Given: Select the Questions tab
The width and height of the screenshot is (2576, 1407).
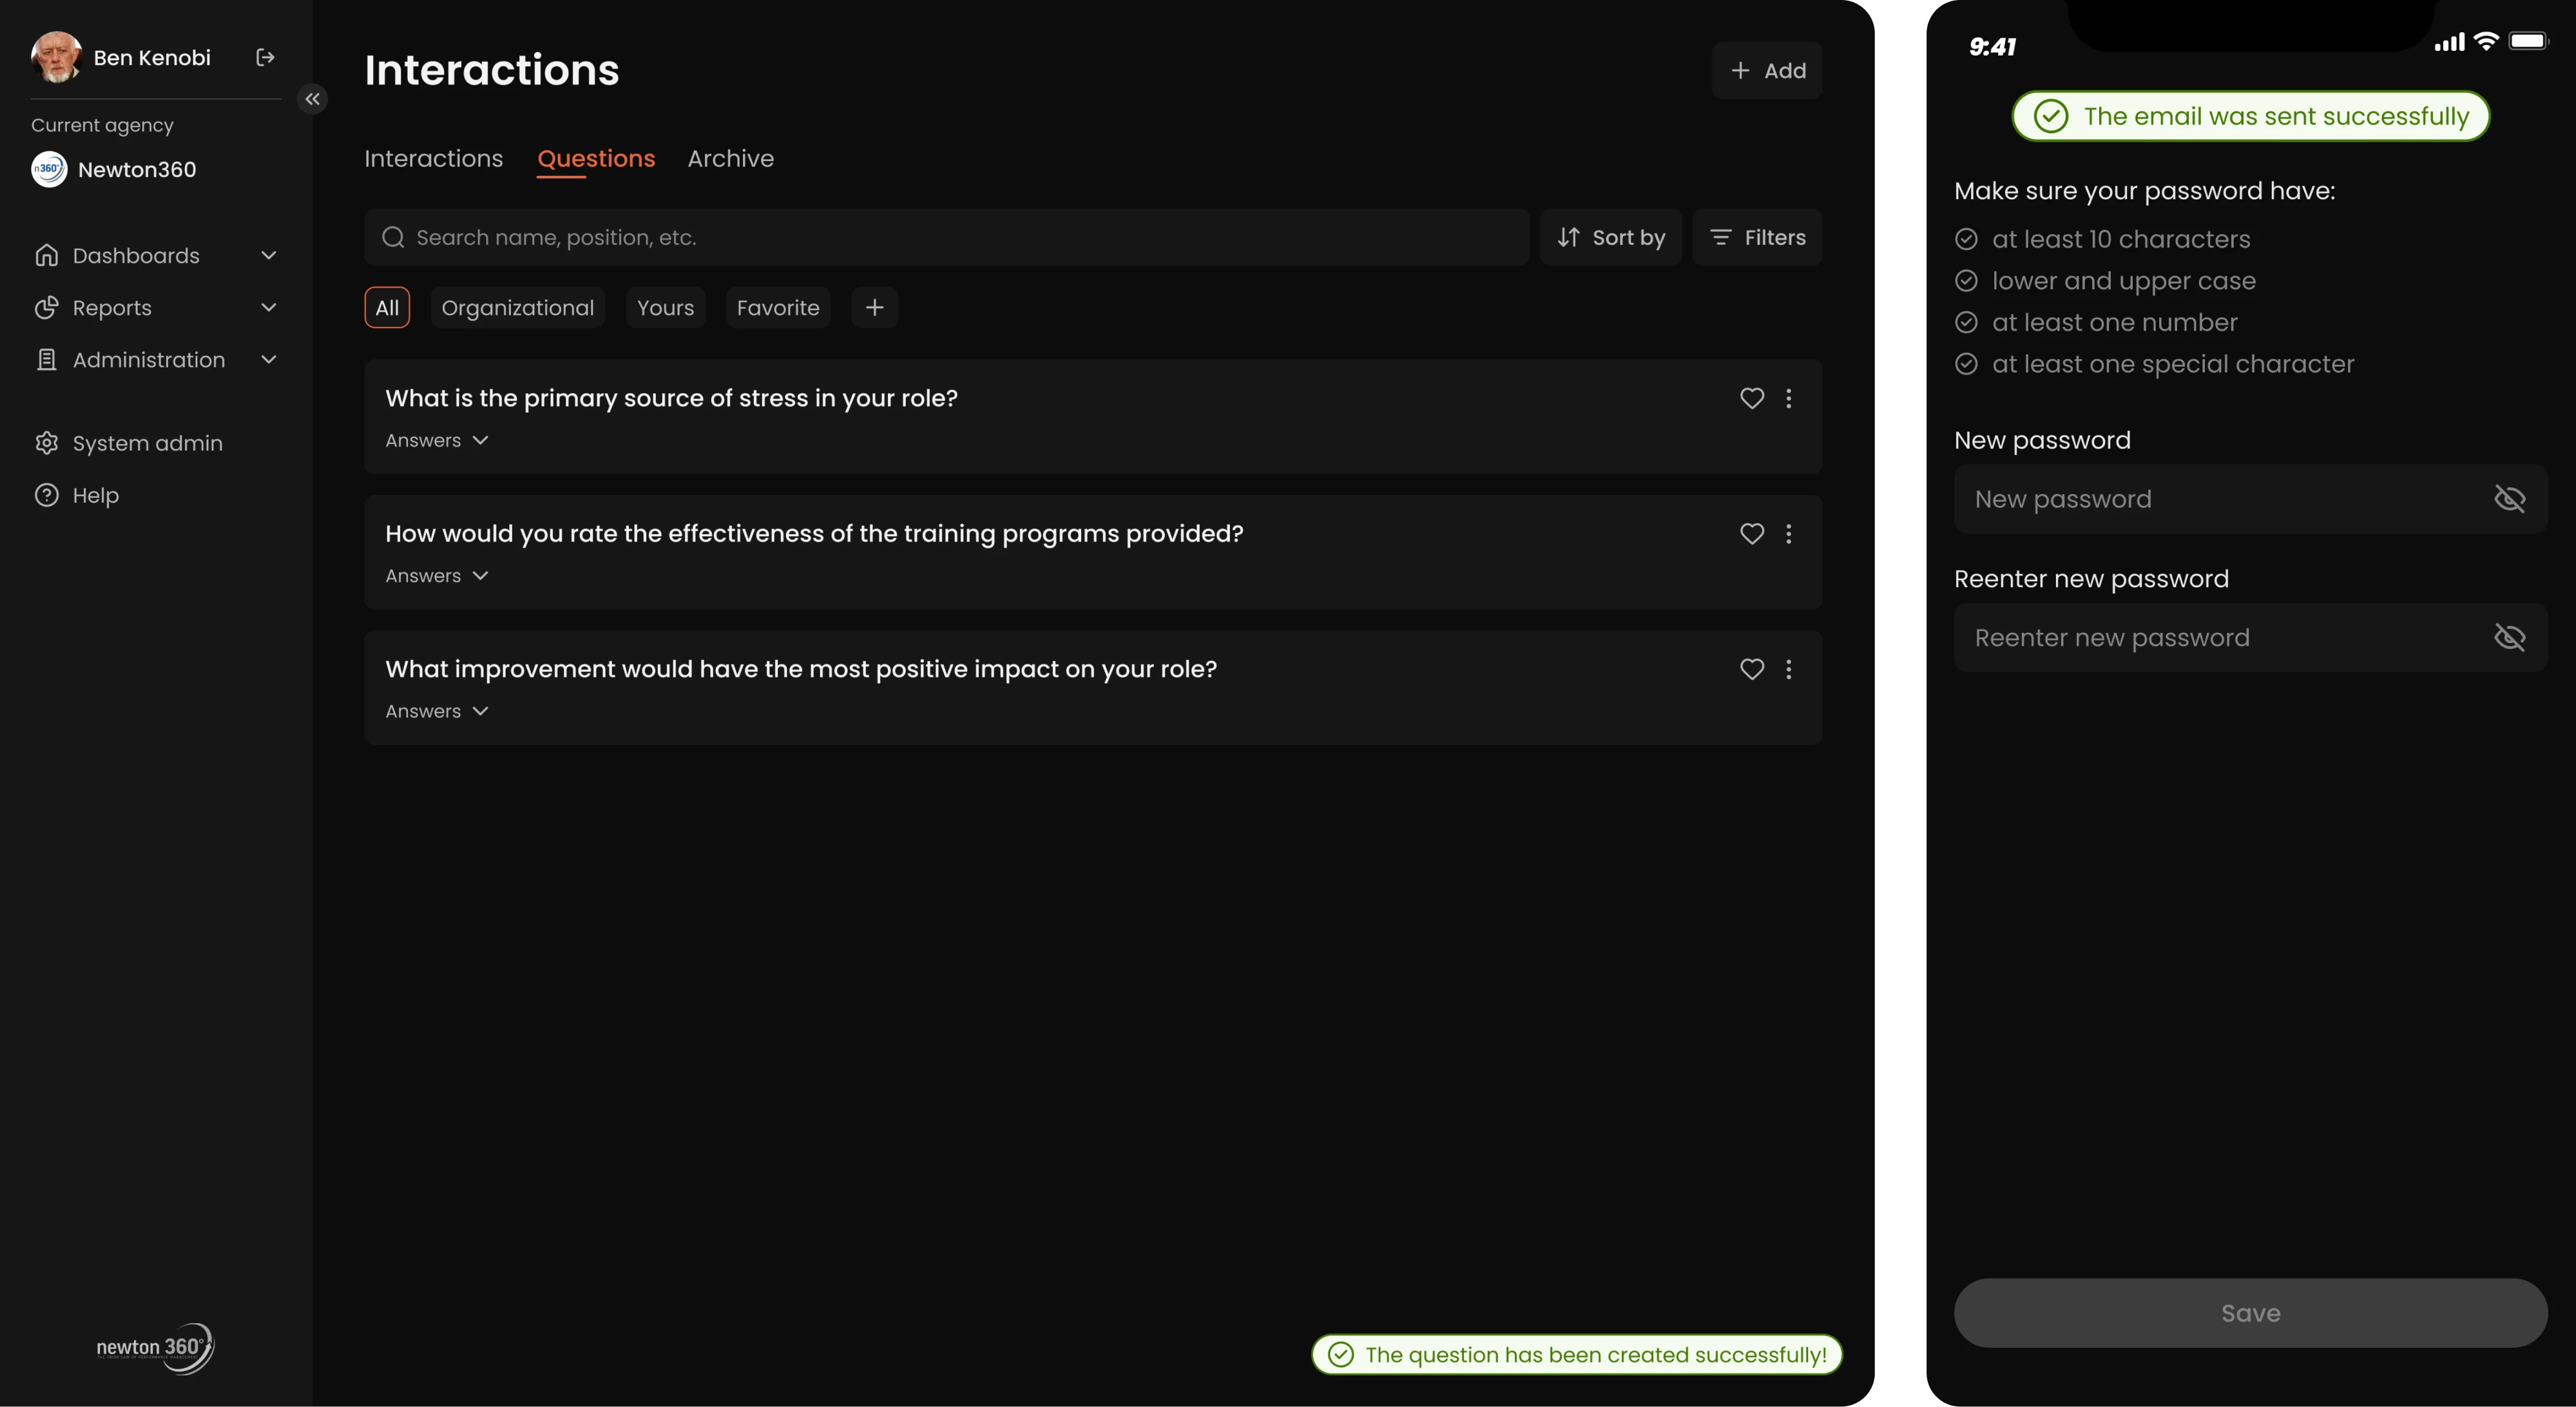Looking at the screenshot, I should (596, 159).
